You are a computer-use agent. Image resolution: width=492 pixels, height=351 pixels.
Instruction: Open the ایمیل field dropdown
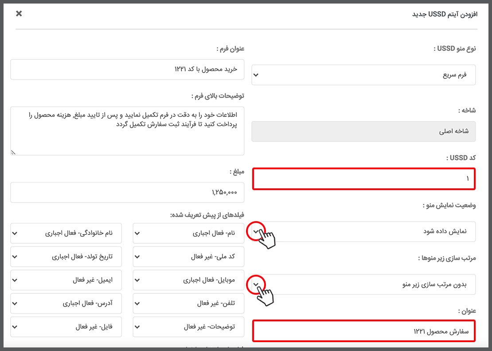pyautogui.click(x=66, y=280)
